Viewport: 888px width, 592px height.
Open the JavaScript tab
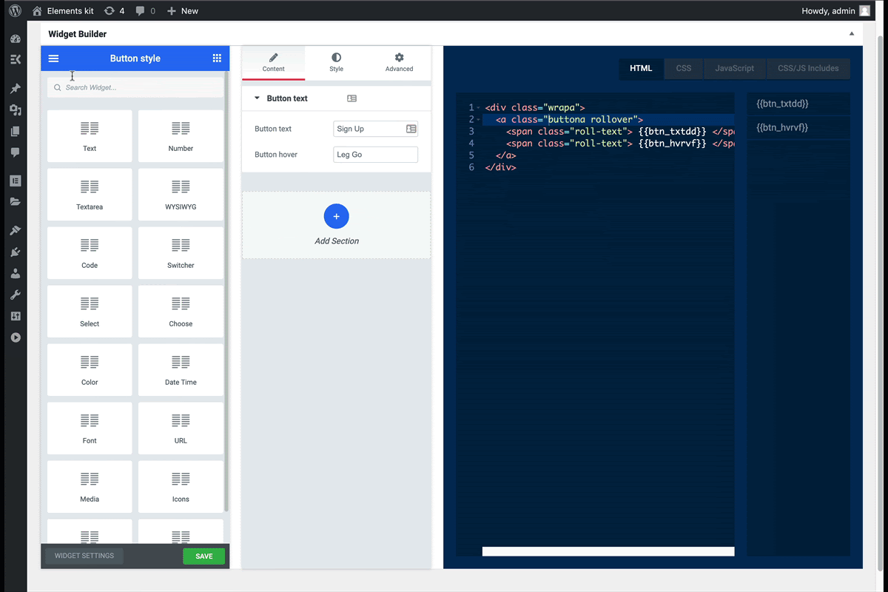click(734, 68)
